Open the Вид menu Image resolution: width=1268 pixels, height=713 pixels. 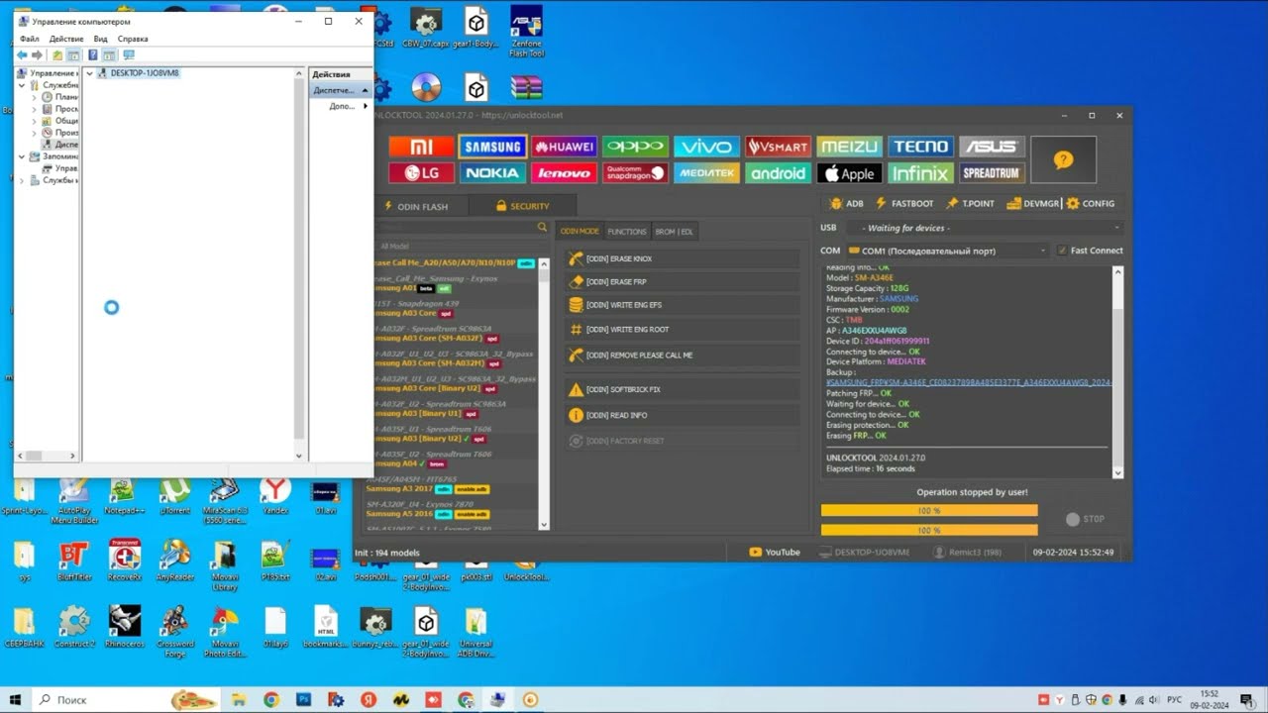pos(100,39)
